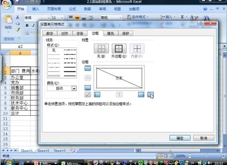Click the Bold icon in the ribbon
The width and height of the screenshot is (227, 165).
pos(27,25)
